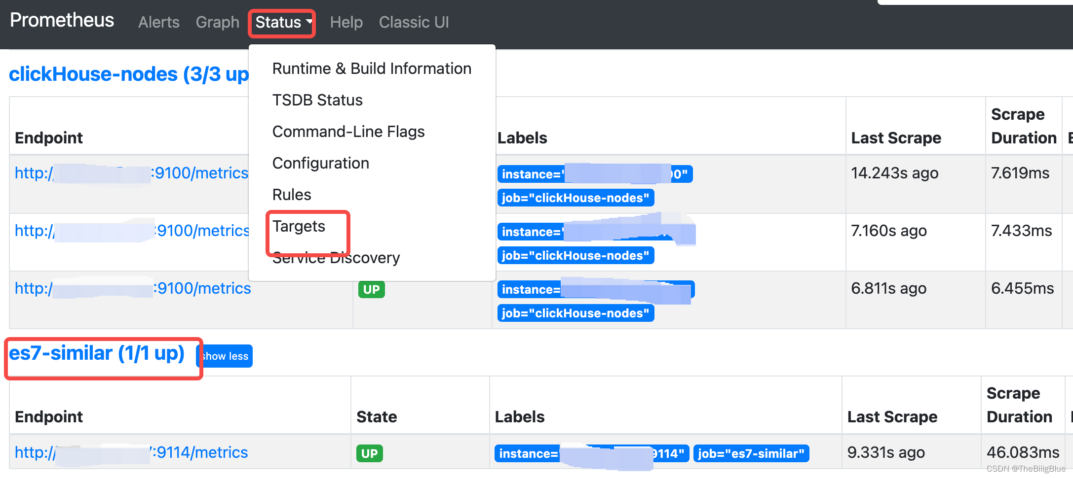Click clickHouse-nodes (3/3 up) heading link
The height and width of the screenshot is (478, 1073).
point(129,74)
